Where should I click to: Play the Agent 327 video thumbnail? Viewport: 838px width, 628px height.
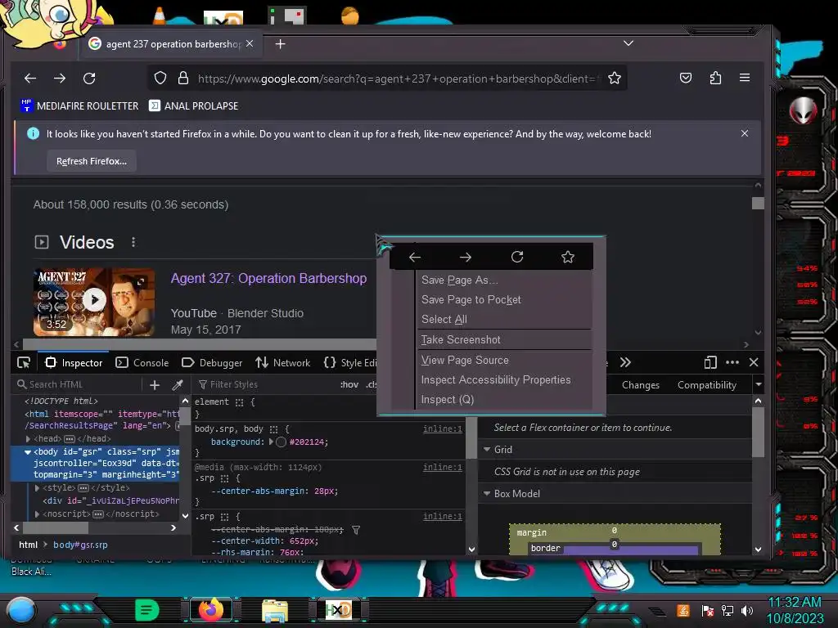point(94,302)
